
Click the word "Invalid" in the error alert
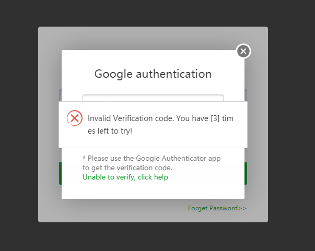99,118
